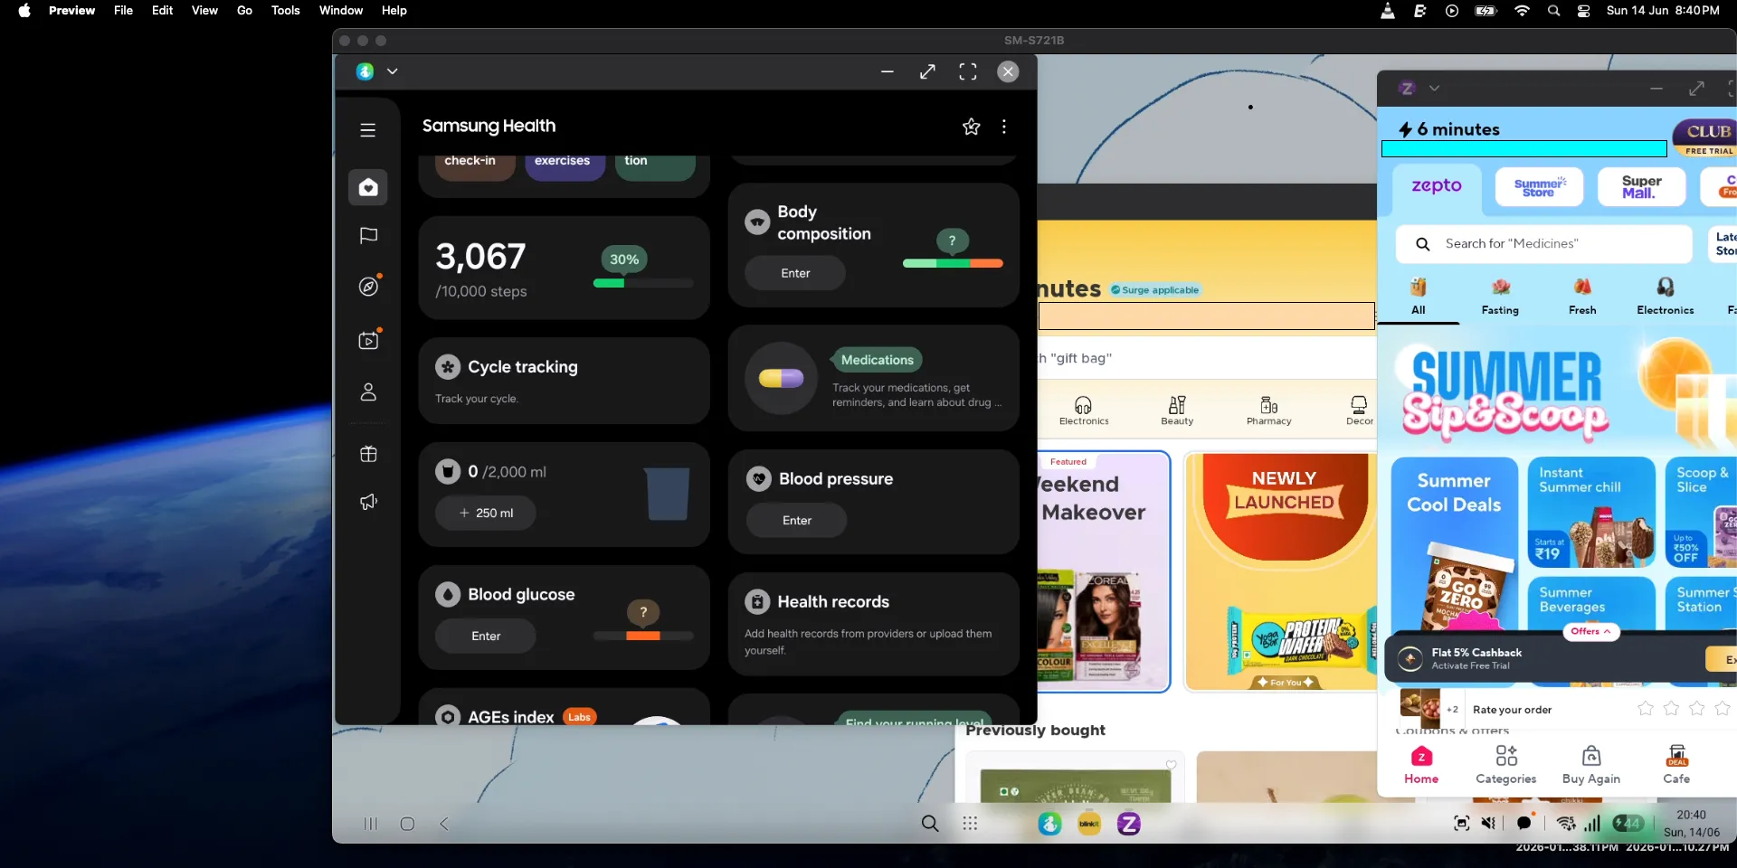The width and height of the screenshot is (1737, 868).
Task: Open the compass Discover icon in sidebar
Action: coord(368,287)
